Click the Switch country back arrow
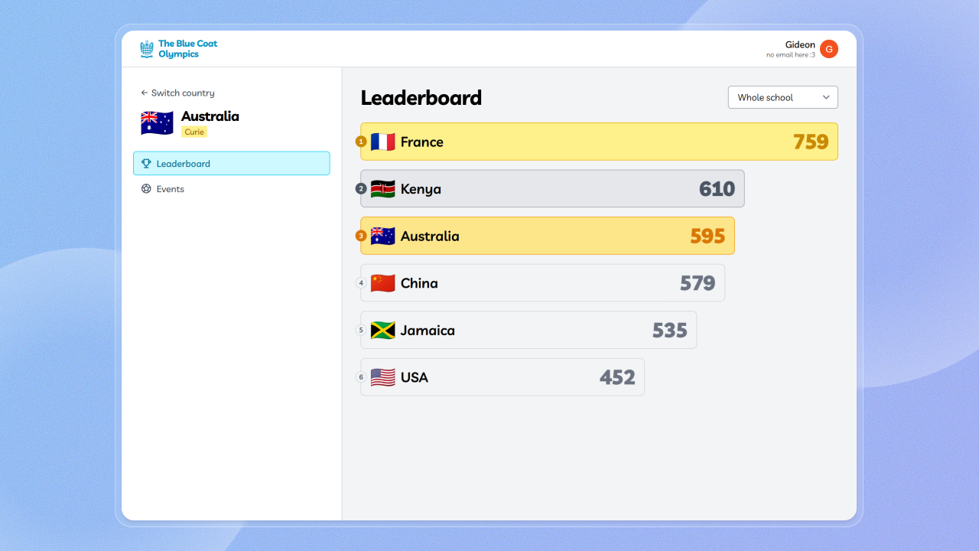The image size is (979, 551). 144,93
